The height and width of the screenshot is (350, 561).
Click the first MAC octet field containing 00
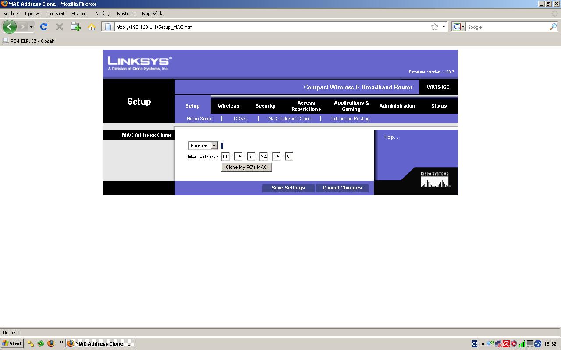(x=226, y=157)
